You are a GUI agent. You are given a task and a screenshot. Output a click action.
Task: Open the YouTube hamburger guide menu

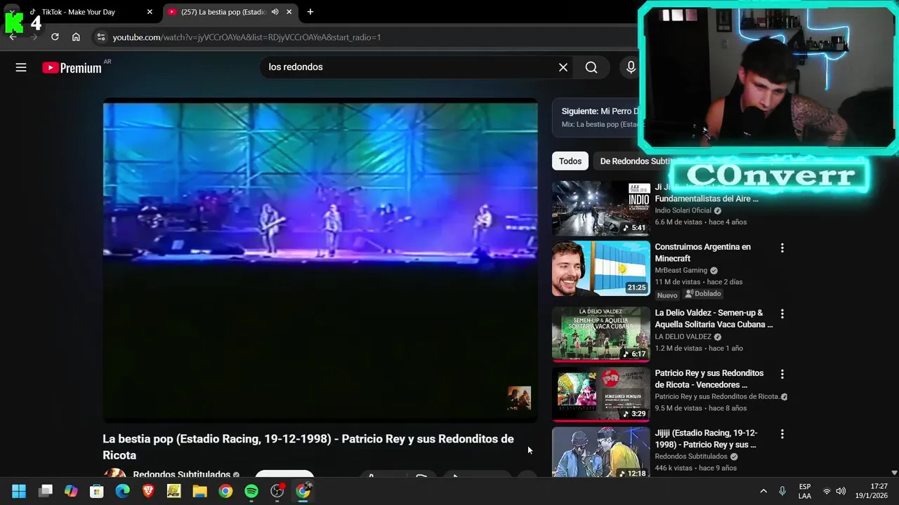pos(21,67)
